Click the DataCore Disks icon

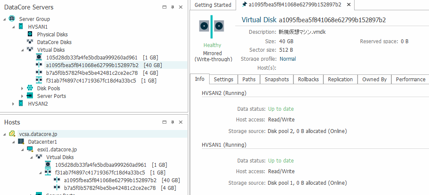click(x=30, y=42)
